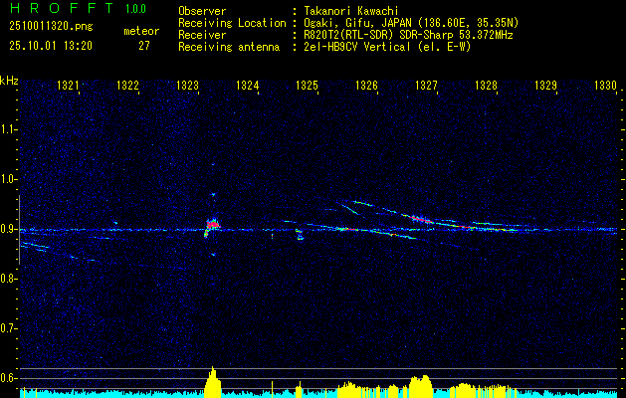This screenshot has width=626, height=398.
Task: Click the yellow power bump below 1327
Action: [x=420, y=386]
